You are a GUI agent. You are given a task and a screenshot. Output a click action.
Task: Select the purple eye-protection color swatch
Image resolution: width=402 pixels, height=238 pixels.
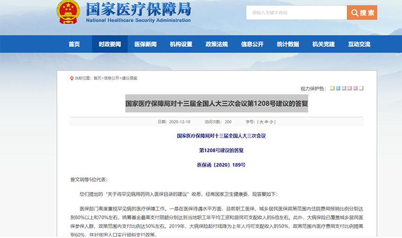coord(355,88)
